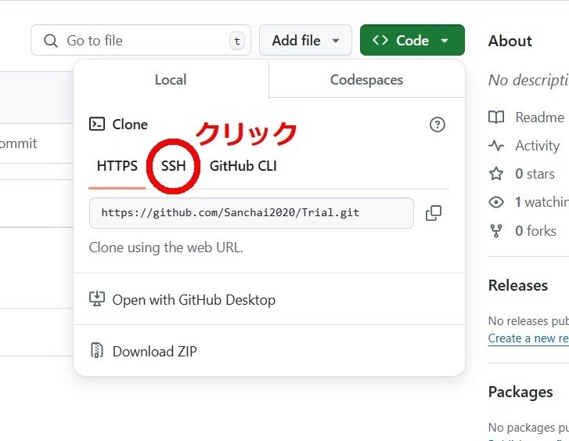Click the Packages heading
The width and height of the screenshot is (569, 441).
coord(520,392)
